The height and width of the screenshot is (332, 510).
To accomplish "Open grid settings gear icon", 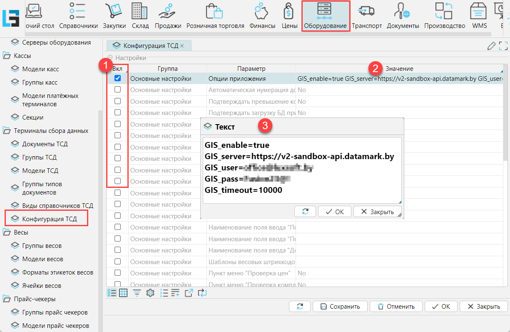I will click(x=150, y=293).
